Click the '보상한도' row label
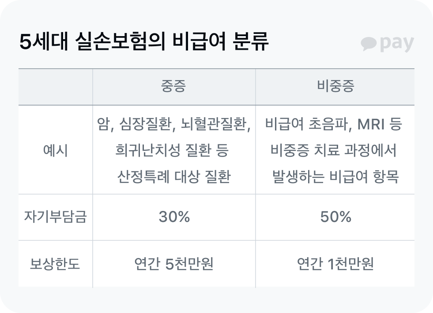The image size is (433, 313). 55,264
